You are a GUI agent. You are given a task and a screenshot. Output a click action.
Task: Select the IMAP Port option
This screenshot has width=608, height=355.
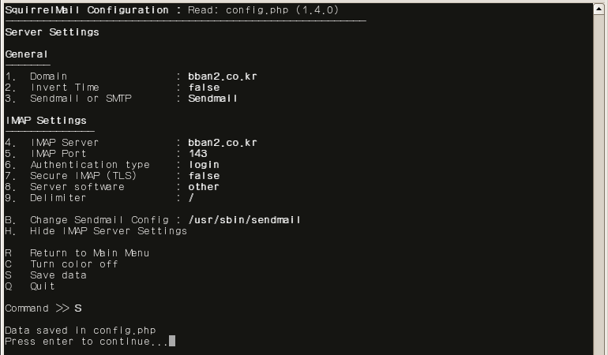coord(107,154)
